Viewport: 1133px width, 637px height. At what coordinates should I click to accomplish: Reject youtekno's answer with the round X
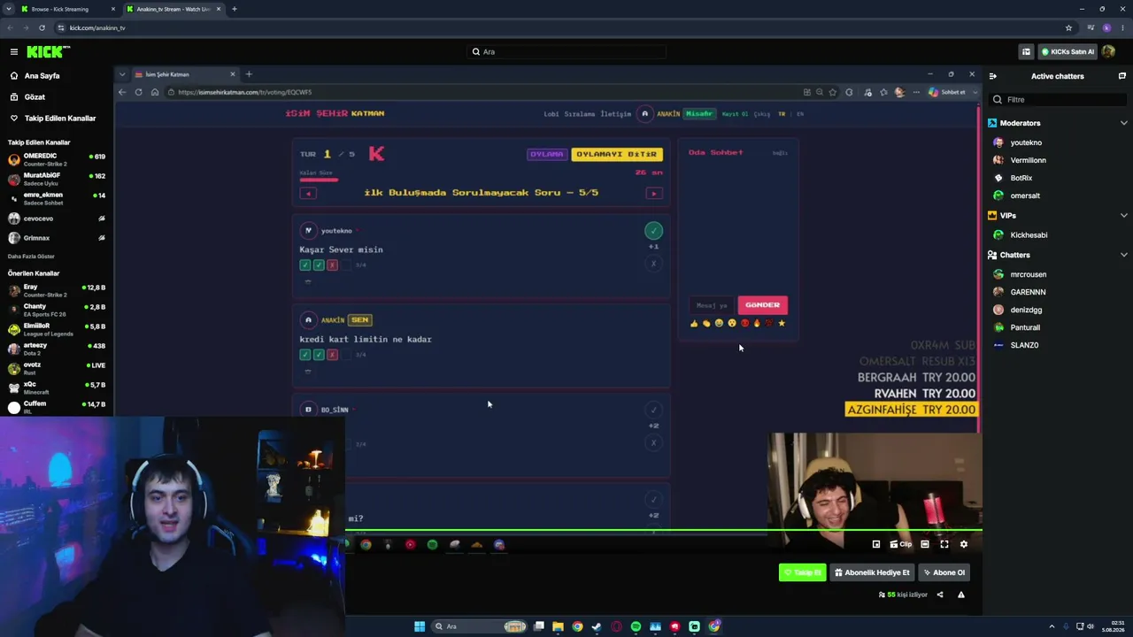653,264
